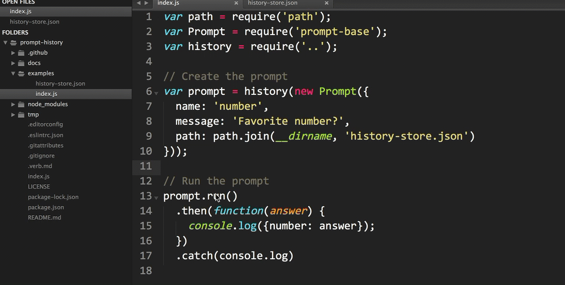The width and height of the screenshot is (565, 285).
Task: Click line number 18 in gutter
Action: (146, 271)
